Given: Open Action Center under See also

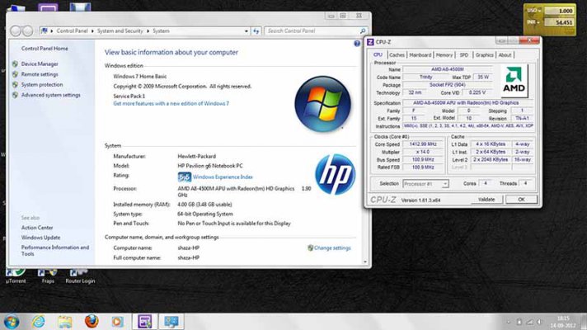Looking at the screenshot, I should [x=37, y=228].
